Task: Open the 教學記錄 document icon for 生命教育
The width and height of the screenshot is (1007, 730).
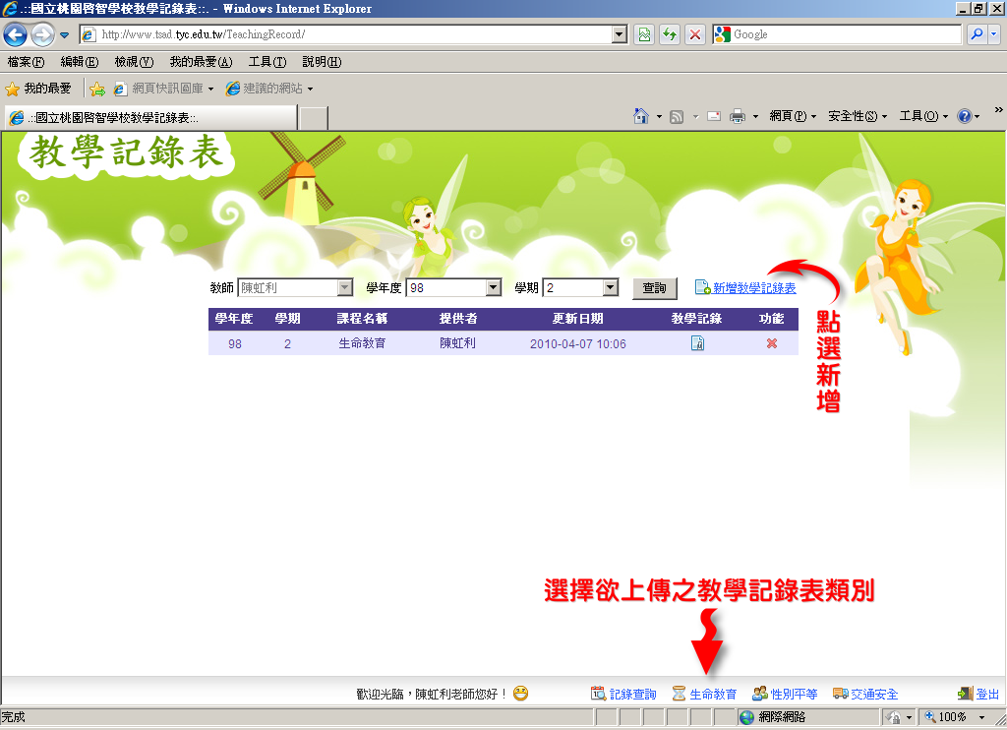Action: 697,343
